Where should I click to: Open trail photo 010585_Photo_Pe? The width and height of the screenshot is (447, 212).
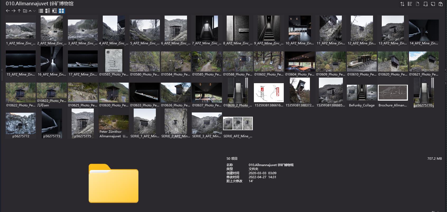(207, 62)
